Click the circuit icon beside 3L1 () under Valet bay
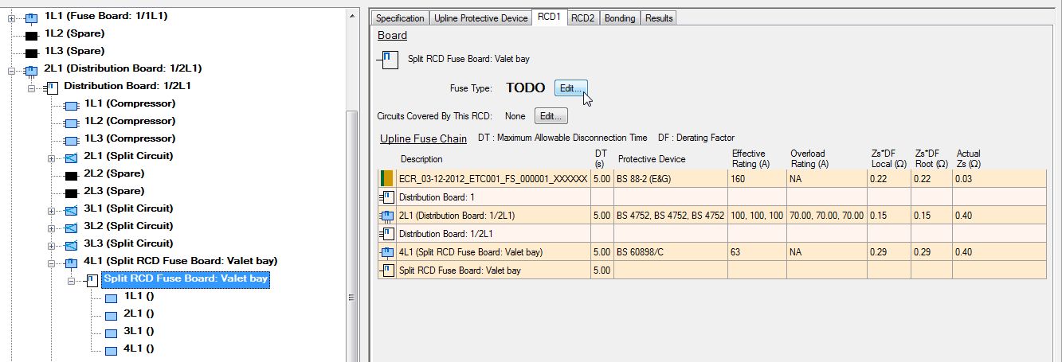 (112, 333)
